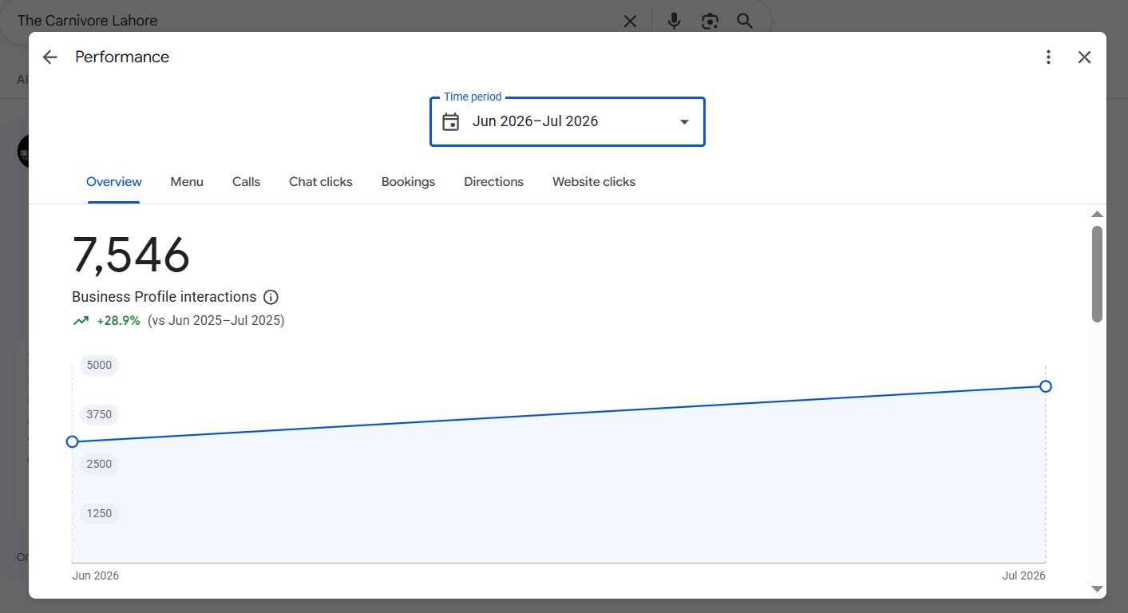
Task: Open the Calls tab
Action: click(x=246, y=182)
